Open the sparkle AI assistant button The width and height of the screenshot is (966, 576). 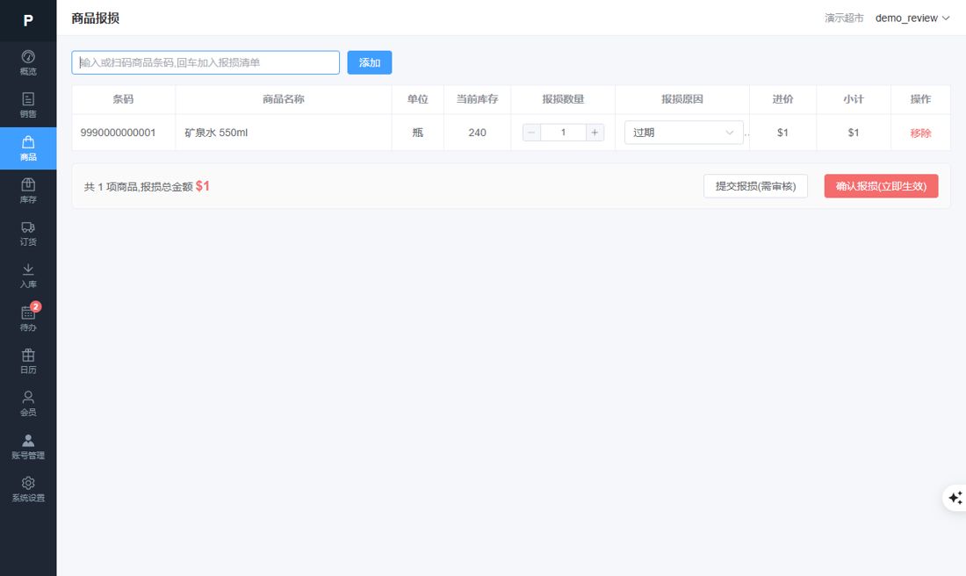tap(955, 498)
